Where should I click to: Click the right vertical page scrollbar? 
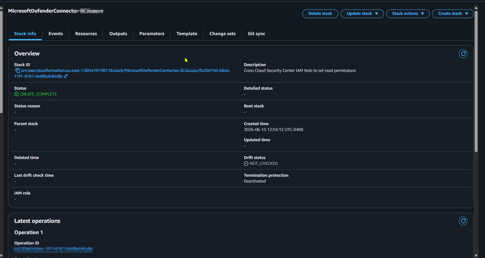(476, 79)
